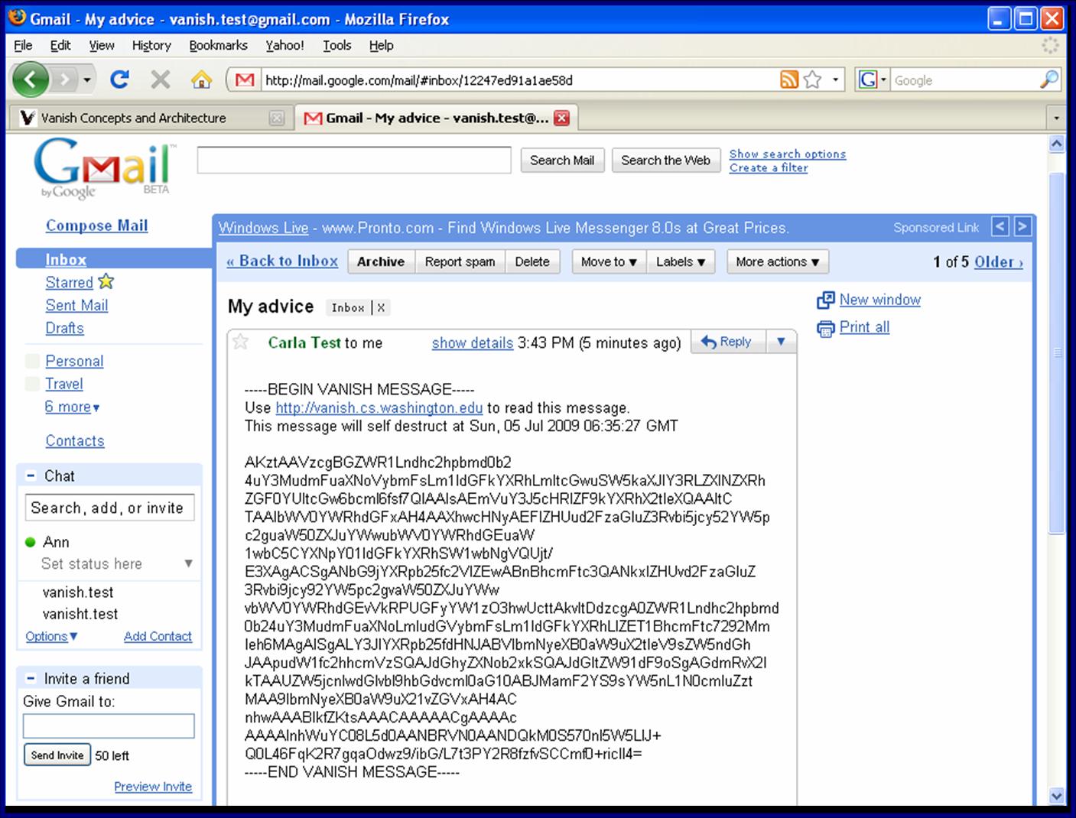The height and width of the screenshot is (818, 1076).
Task: Show next sponsored link arrow
Action: pos(1022,226)
